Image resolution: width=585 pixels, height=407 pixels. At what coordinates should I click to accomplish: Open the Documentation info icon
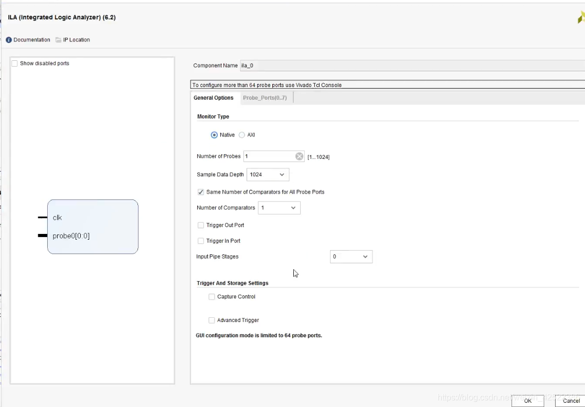8,40
